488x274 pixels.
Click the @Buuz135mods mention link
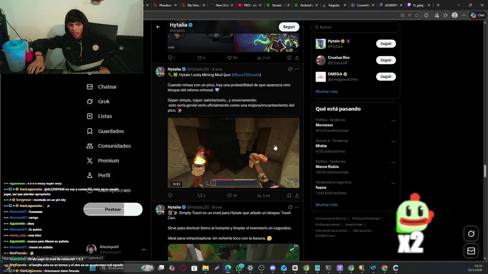pos(245,75)
